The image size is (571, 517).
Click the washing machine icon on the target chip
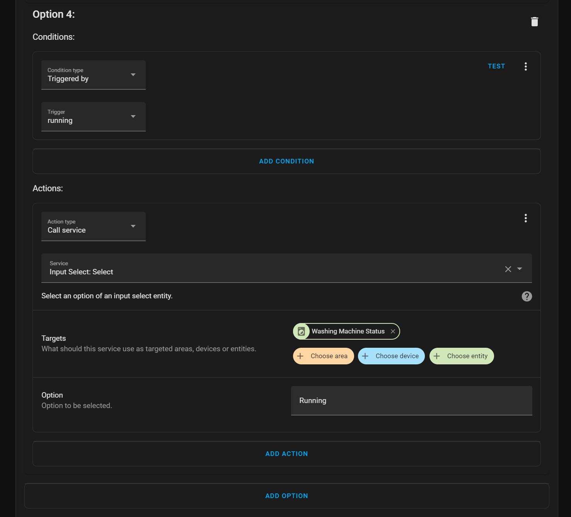302,332
